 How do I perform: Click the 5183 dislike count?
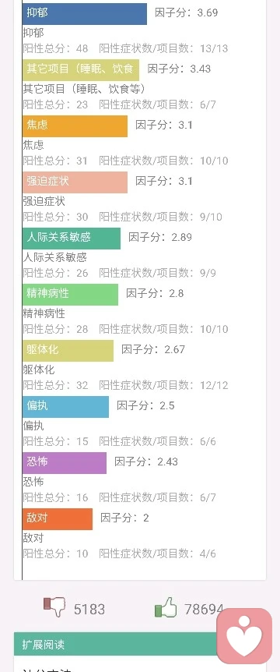pos(89,609)
